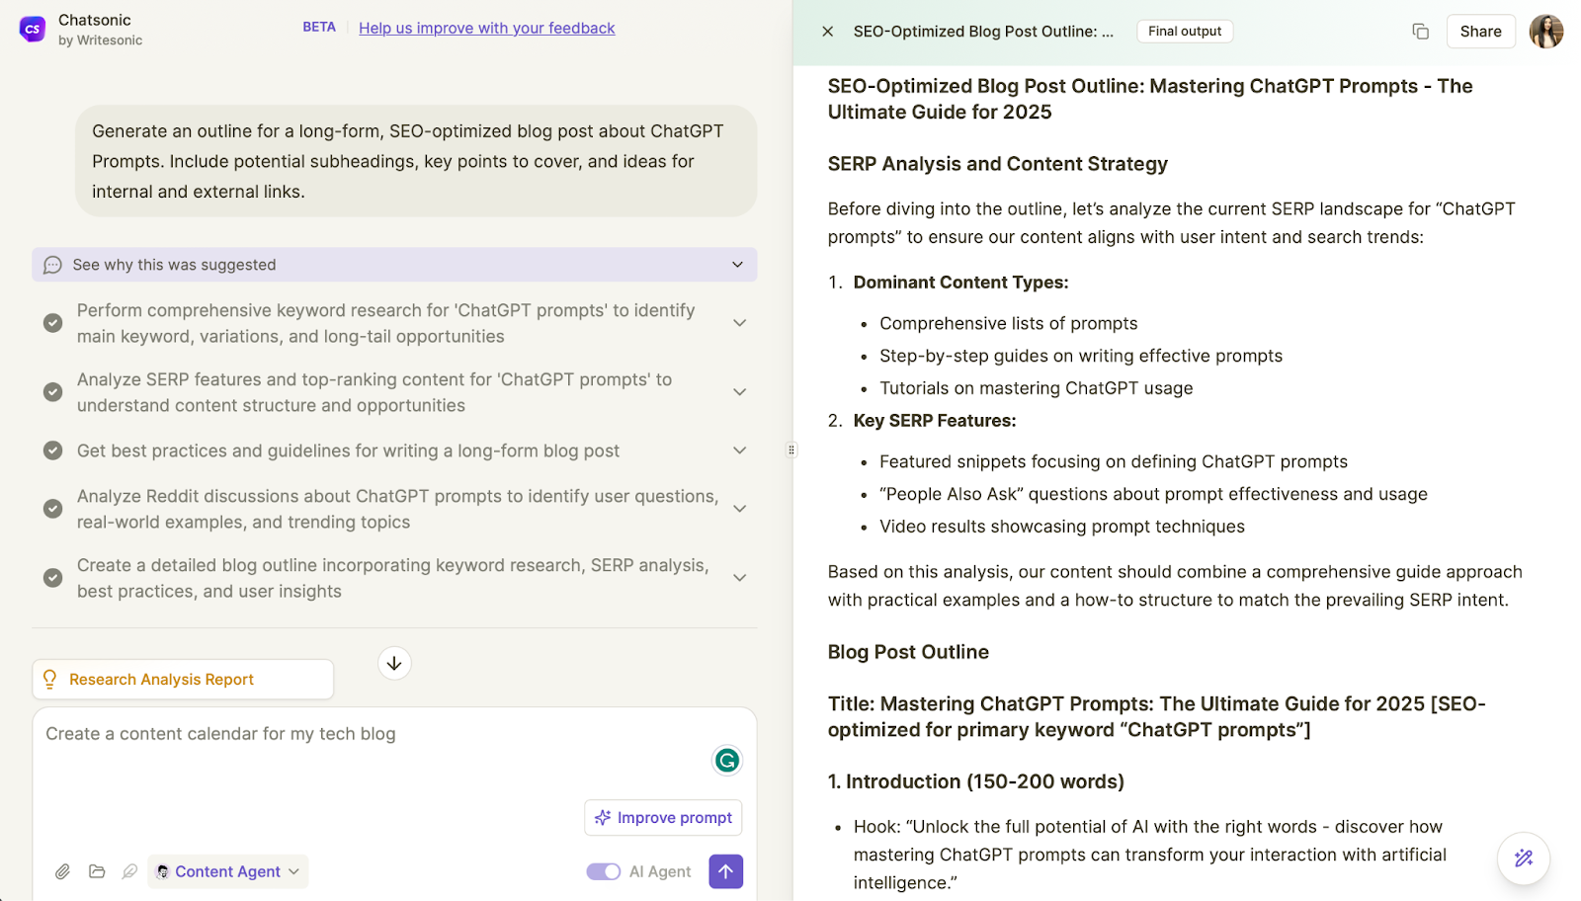Click 'Dominant Content Types:' text
1581x901 pixels.
[x=960, y=283]
